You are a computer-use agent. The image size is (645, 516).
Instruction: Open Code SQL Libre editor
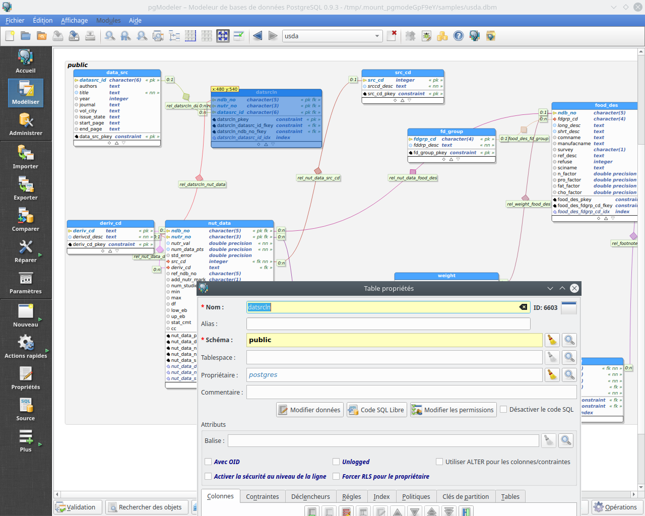[377, 410]
